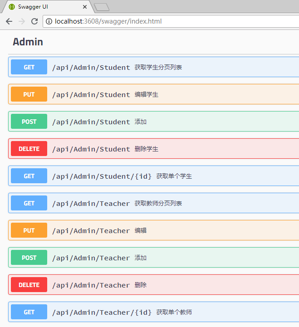Expand the PUT /api/Admin/Teacher path

coord(91,231)
